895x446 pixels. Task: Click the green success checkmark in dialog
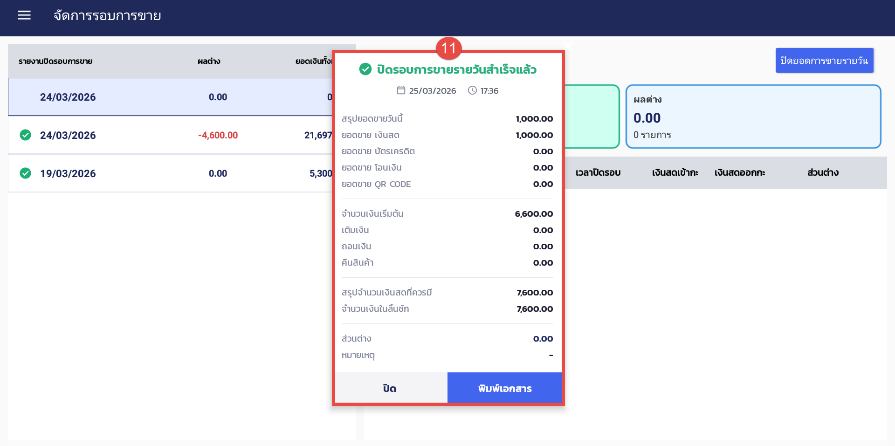click(x=365, y=69)
